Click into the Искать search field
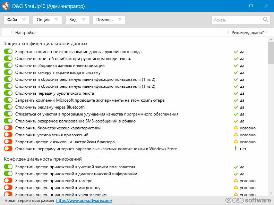The image size is (274, 205). point(237,20)
